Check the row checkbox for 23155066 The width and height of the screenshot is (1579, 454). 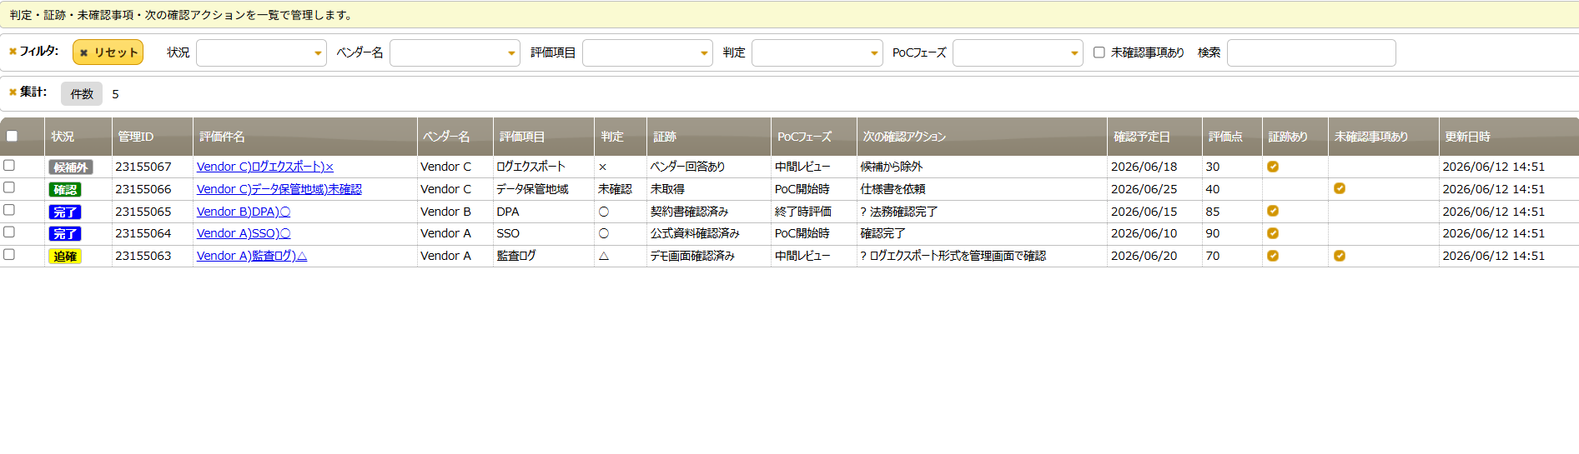(x=9, y=187)
